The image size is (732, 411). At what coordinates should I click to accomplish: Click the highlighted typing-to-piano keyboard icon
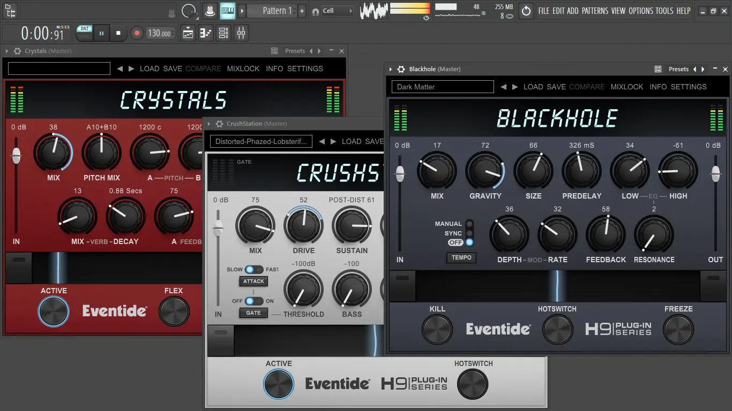(x=227, y=11)
